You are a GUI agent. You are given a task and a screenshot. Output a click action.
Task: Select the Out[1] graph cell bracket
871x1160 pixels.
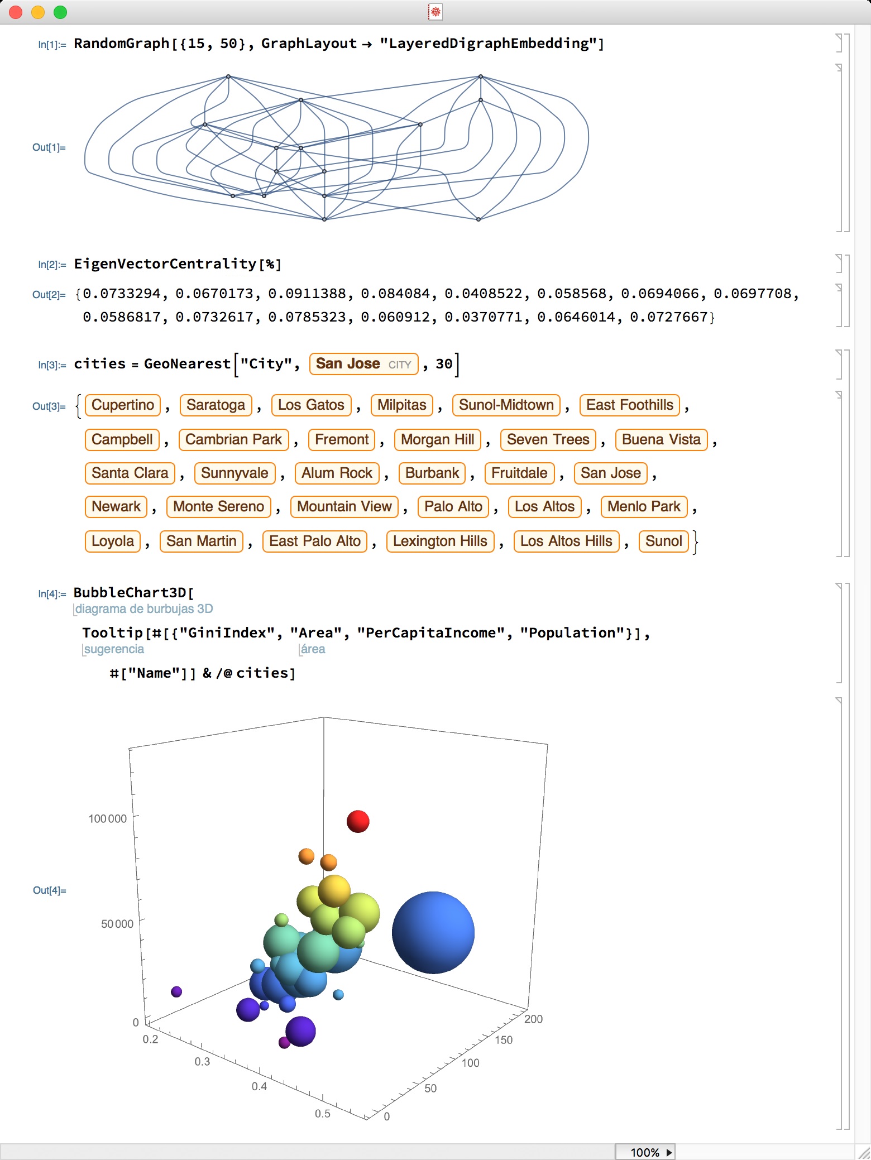click(838, 147)
